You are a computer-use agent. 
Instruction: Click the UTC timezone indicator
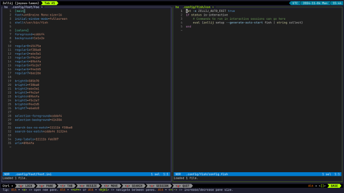(295, 3)
